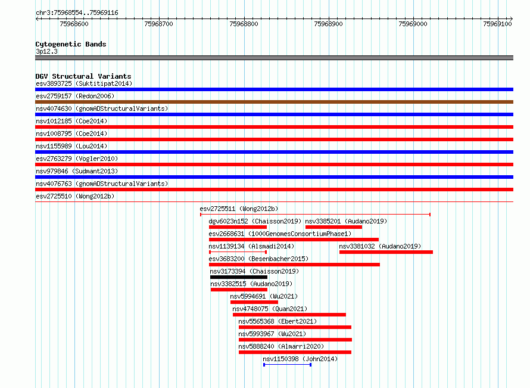Viewport: 530px width, 388px height.
Task: Click the right arrow of the ruler
Action: (511, 18)
